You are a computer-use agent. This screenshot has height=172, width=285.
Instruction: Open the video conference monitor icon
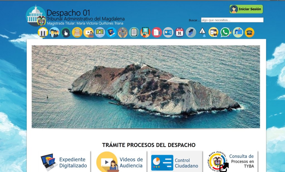coord(100,33)
